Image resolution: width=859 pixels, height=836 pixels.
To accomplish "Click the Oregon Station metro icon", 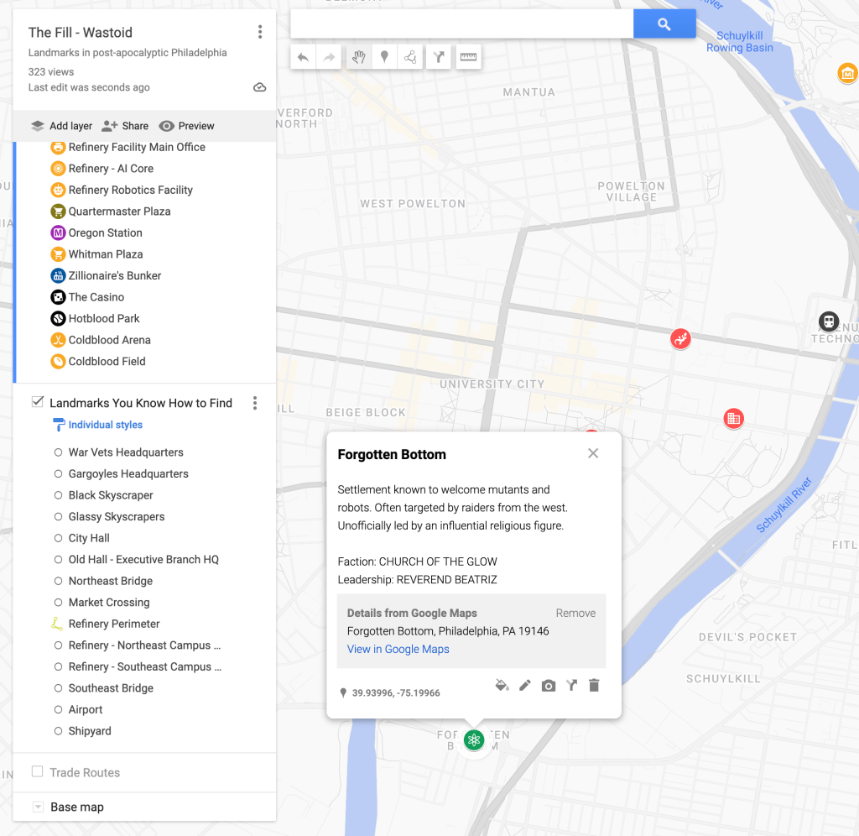I will click(x=58, y=233).
